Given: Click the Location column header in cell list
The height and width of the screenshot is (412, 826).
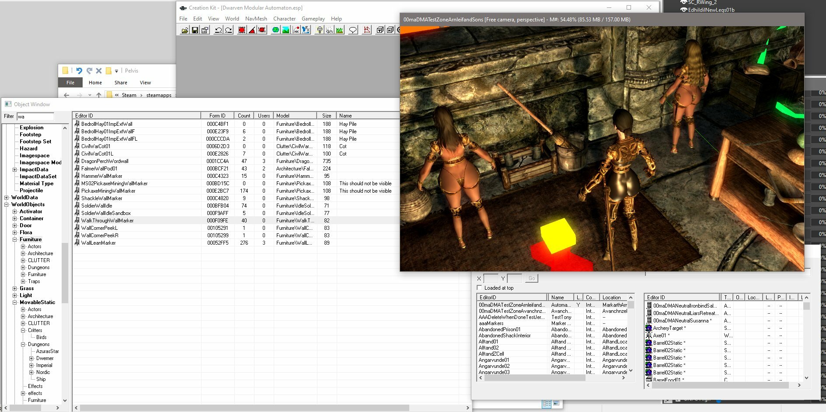Looking at the screenshot, I should (x=613, y=298).
